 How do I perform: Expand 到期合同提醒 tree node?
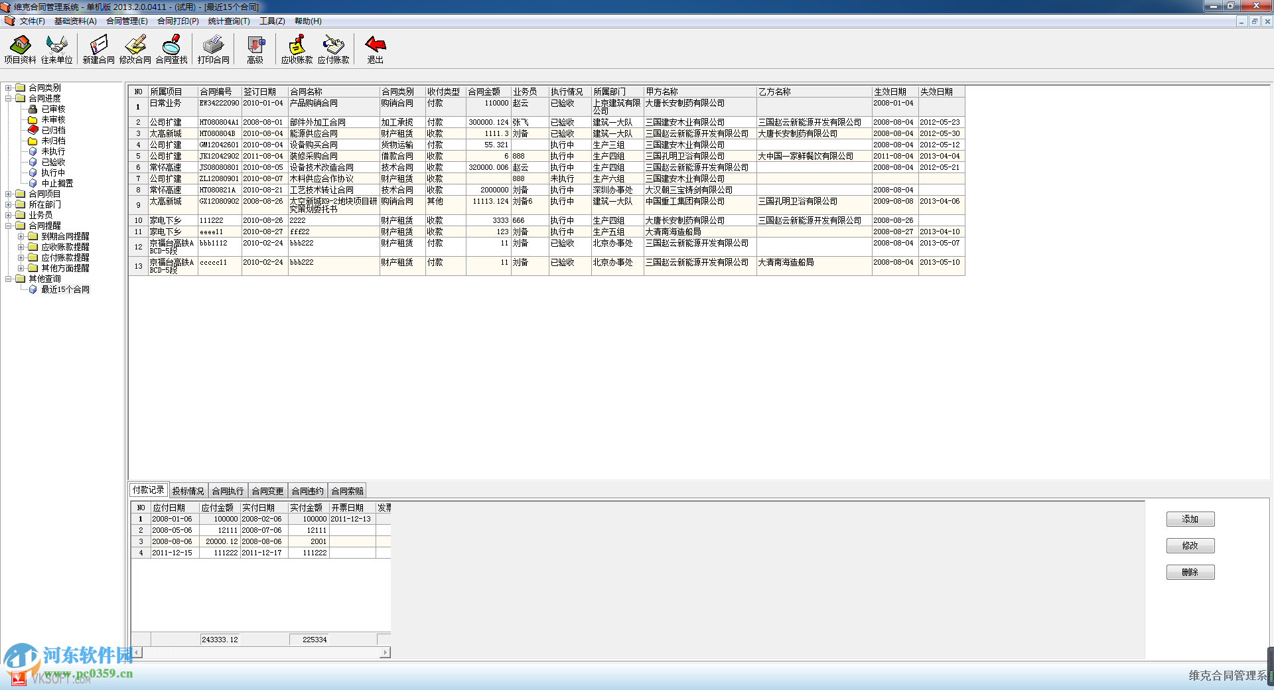point(21,236)
